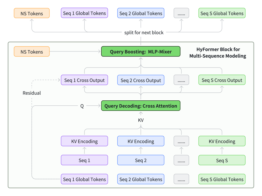Select the Seq 2 Global Tokens box above the block
262x196 pixels.
tap(141, 13)
